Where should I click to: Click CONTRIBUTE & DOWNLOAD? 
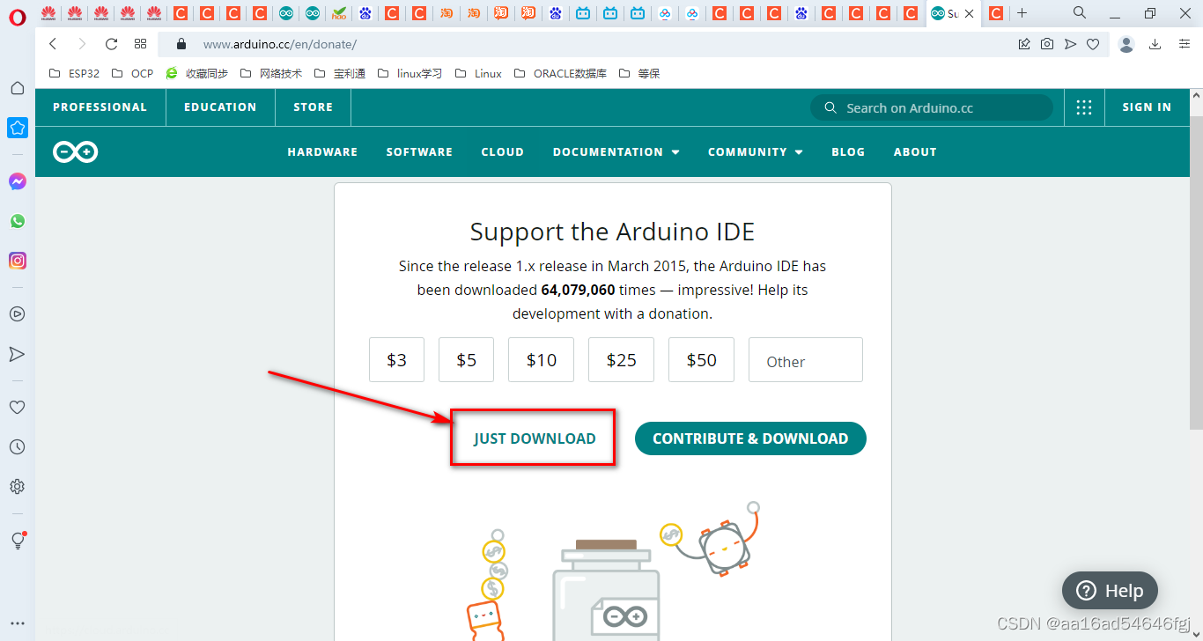point(750,438)
